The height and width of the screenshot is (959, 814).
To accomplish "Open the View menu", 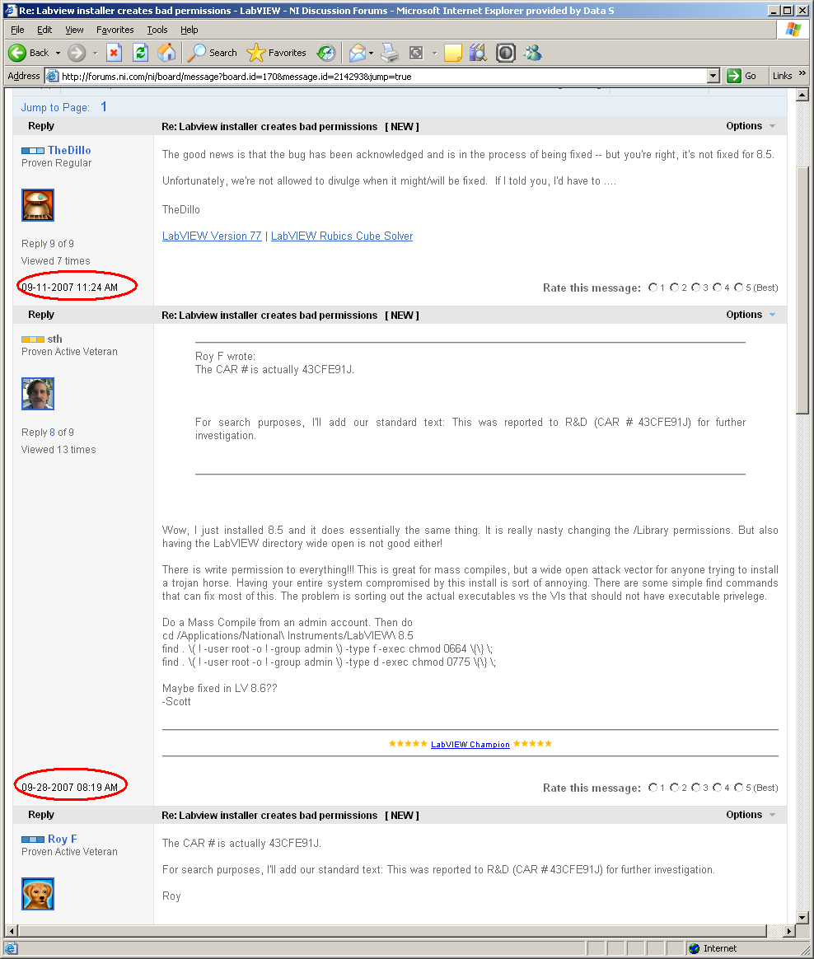I will click(75, 30).
